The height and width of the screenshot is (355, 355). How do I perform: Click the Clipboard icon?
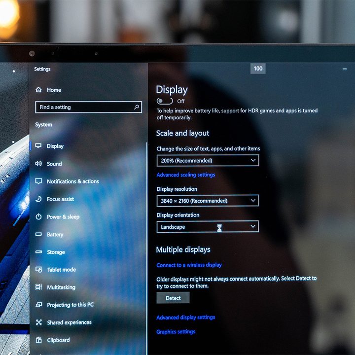(x=39, y=340)
